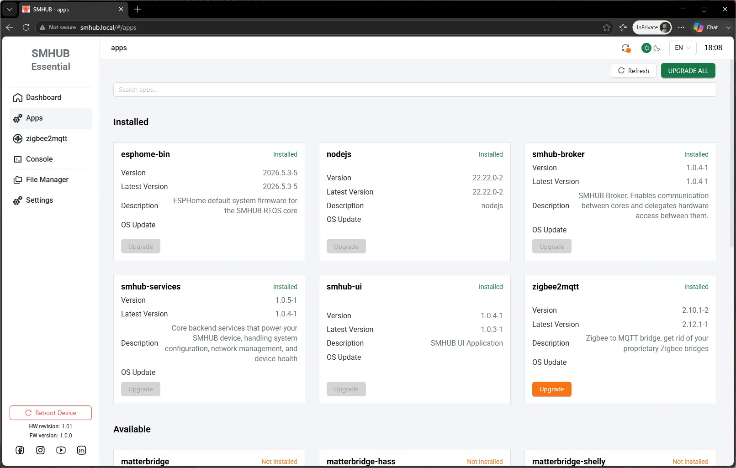This screenshot has width=736, height=468.
Task: Click the Search apps input field
Action: [414, 89]
